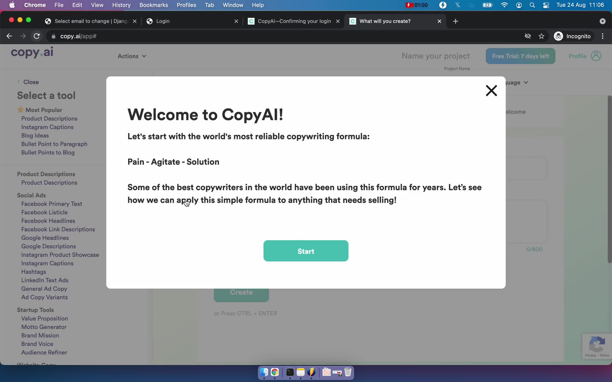Close the Select email to change tab

coord(135,21)
